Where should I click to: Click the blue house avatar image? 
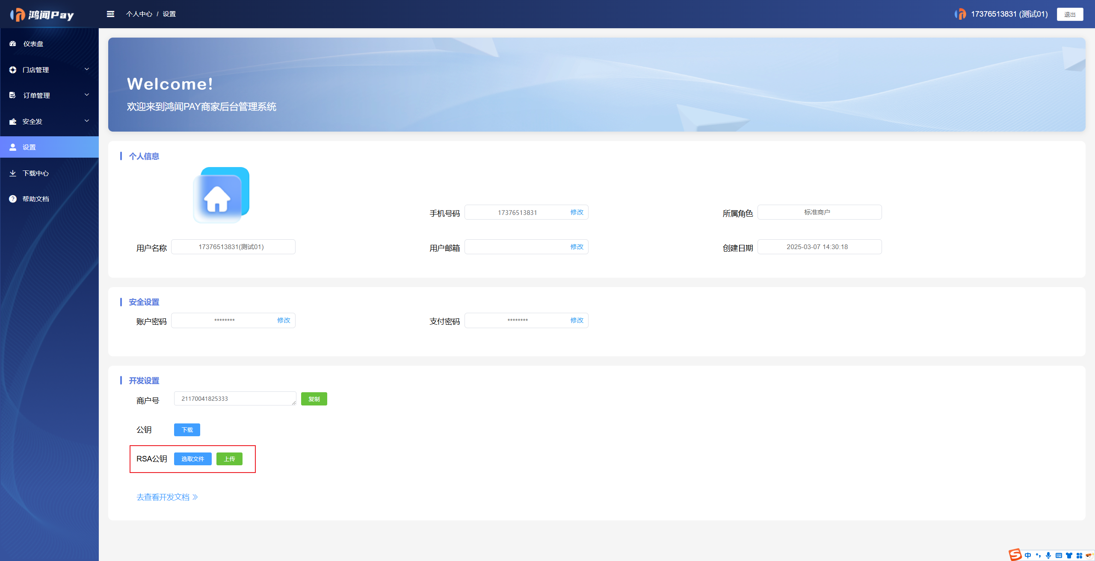[x=221, y=195]
